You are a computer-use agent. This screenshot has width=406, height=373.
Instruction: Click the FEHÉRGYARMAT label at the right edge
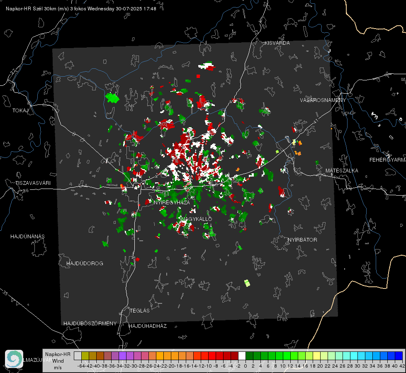click(x=388, y=160)
